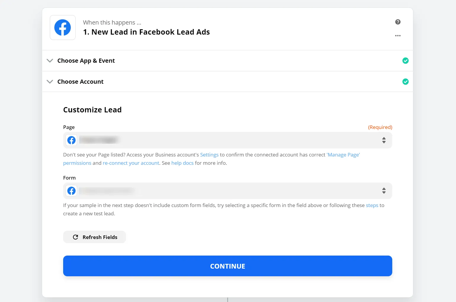
Task: Click green checkmark beside Choose App & Event
Action: 405,61
